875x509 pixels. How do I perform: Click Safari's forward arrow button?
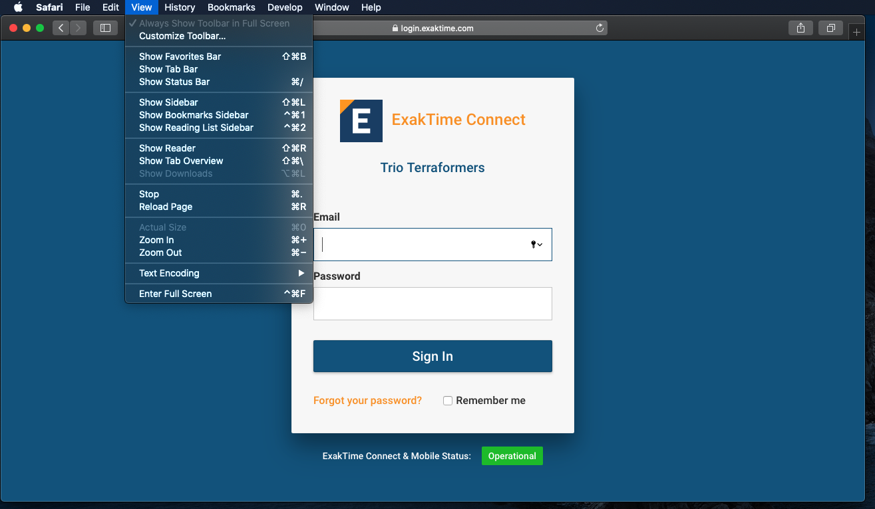tap(78, 28)
